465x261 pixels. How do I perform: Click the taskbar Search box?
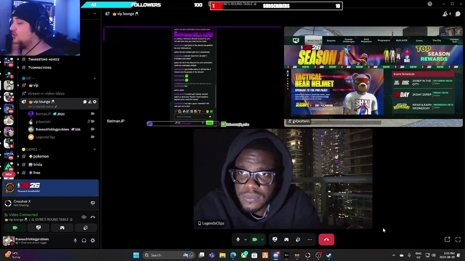[168, 255]
